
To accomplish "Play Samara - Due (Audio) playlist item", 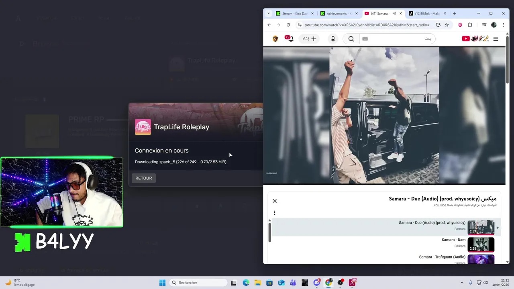I will [387, 227].
